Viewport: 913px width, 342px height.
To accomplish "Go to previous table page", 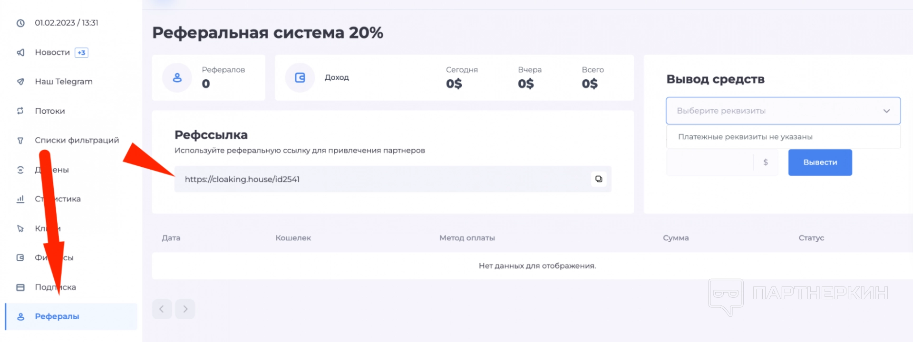I will pos(162,309).
